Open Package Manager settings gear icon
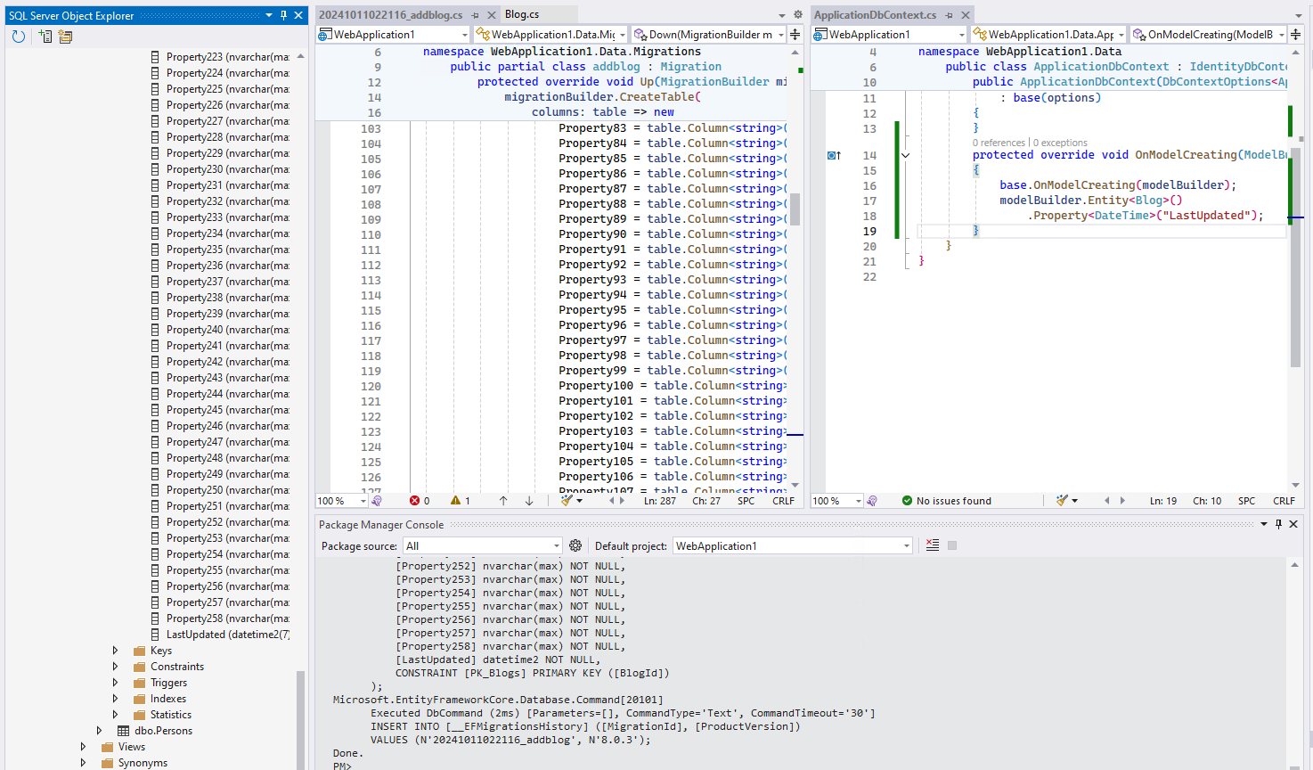Image resolution: width=1313 pixels, height=770 pixels. coord(575,545)
